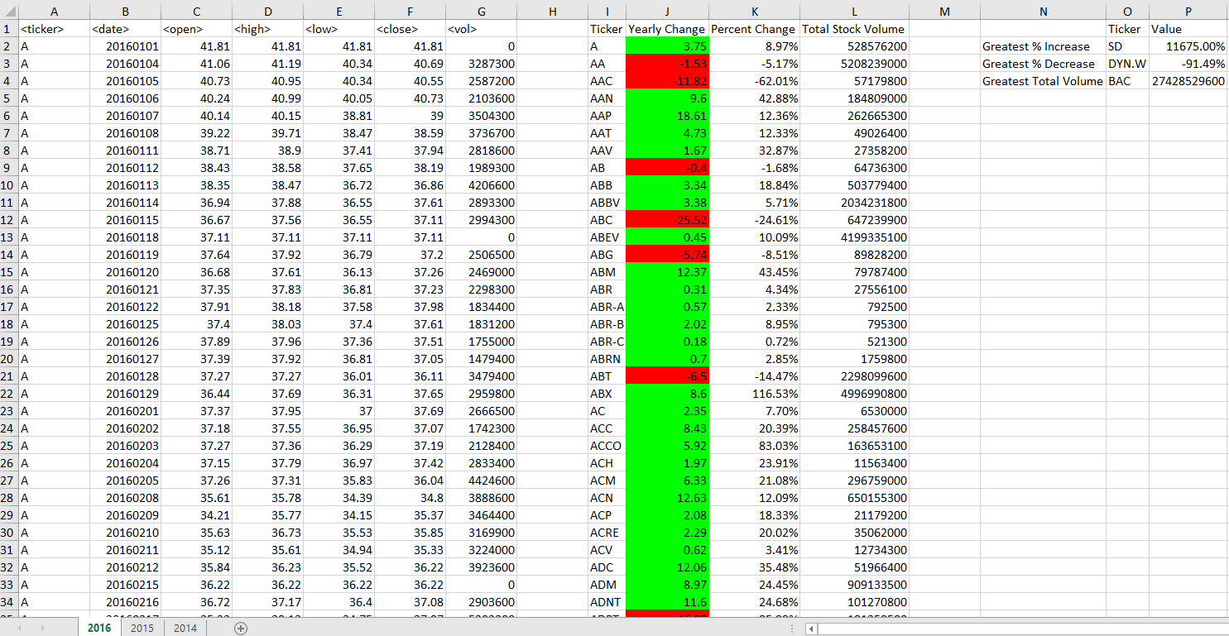Click the <low> header cell
1229x636 pixels.
click(338, 29)
